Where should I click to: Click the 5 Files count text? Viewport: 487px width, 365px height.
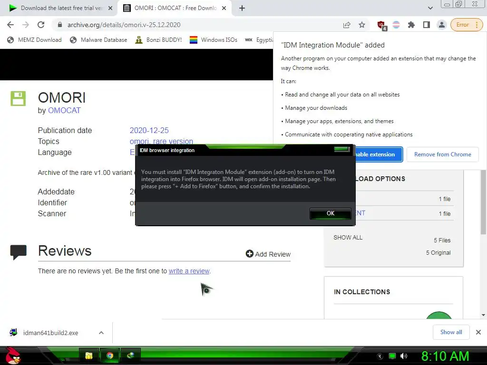pyautogui.click(x=442, y=240)
